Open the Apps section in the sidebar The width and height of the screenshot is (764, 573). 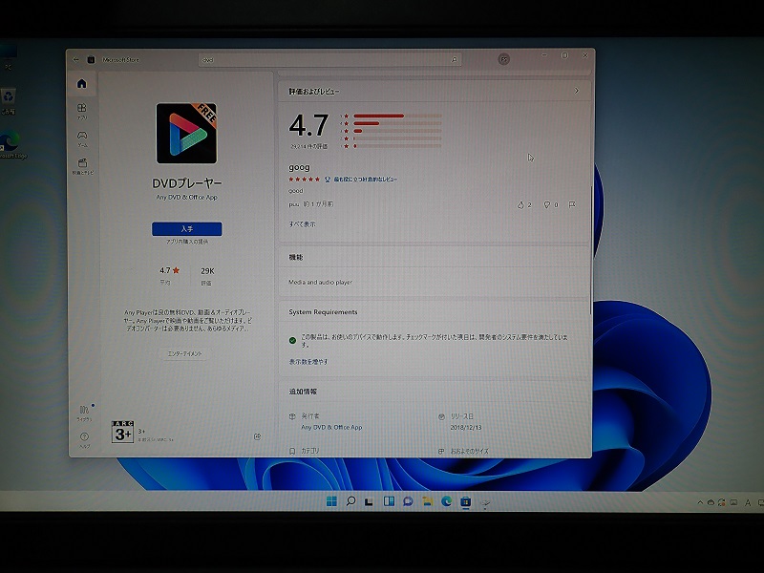click(x=82, y=111)
